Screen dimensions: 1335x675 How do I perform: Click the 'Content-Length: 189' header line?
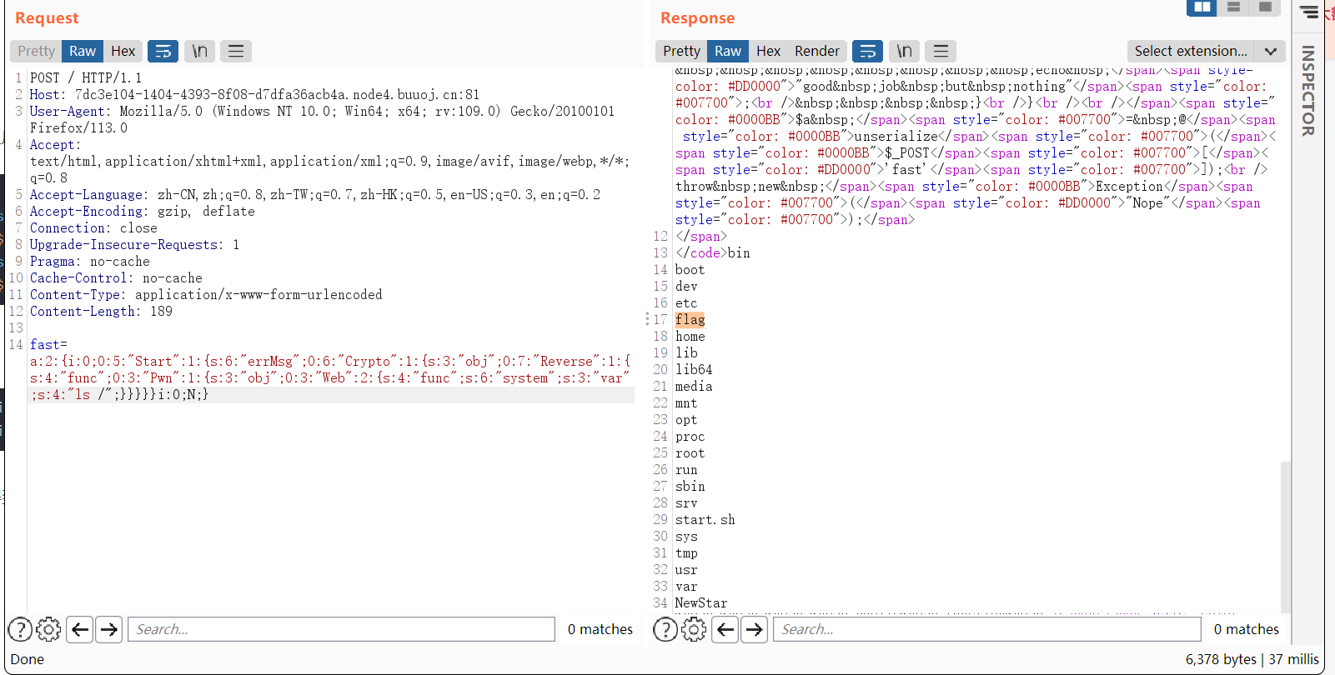click(x=101, y=312)
